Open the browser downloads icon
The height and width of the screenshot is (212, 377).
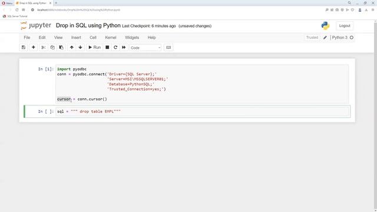(x=366, y=10)
